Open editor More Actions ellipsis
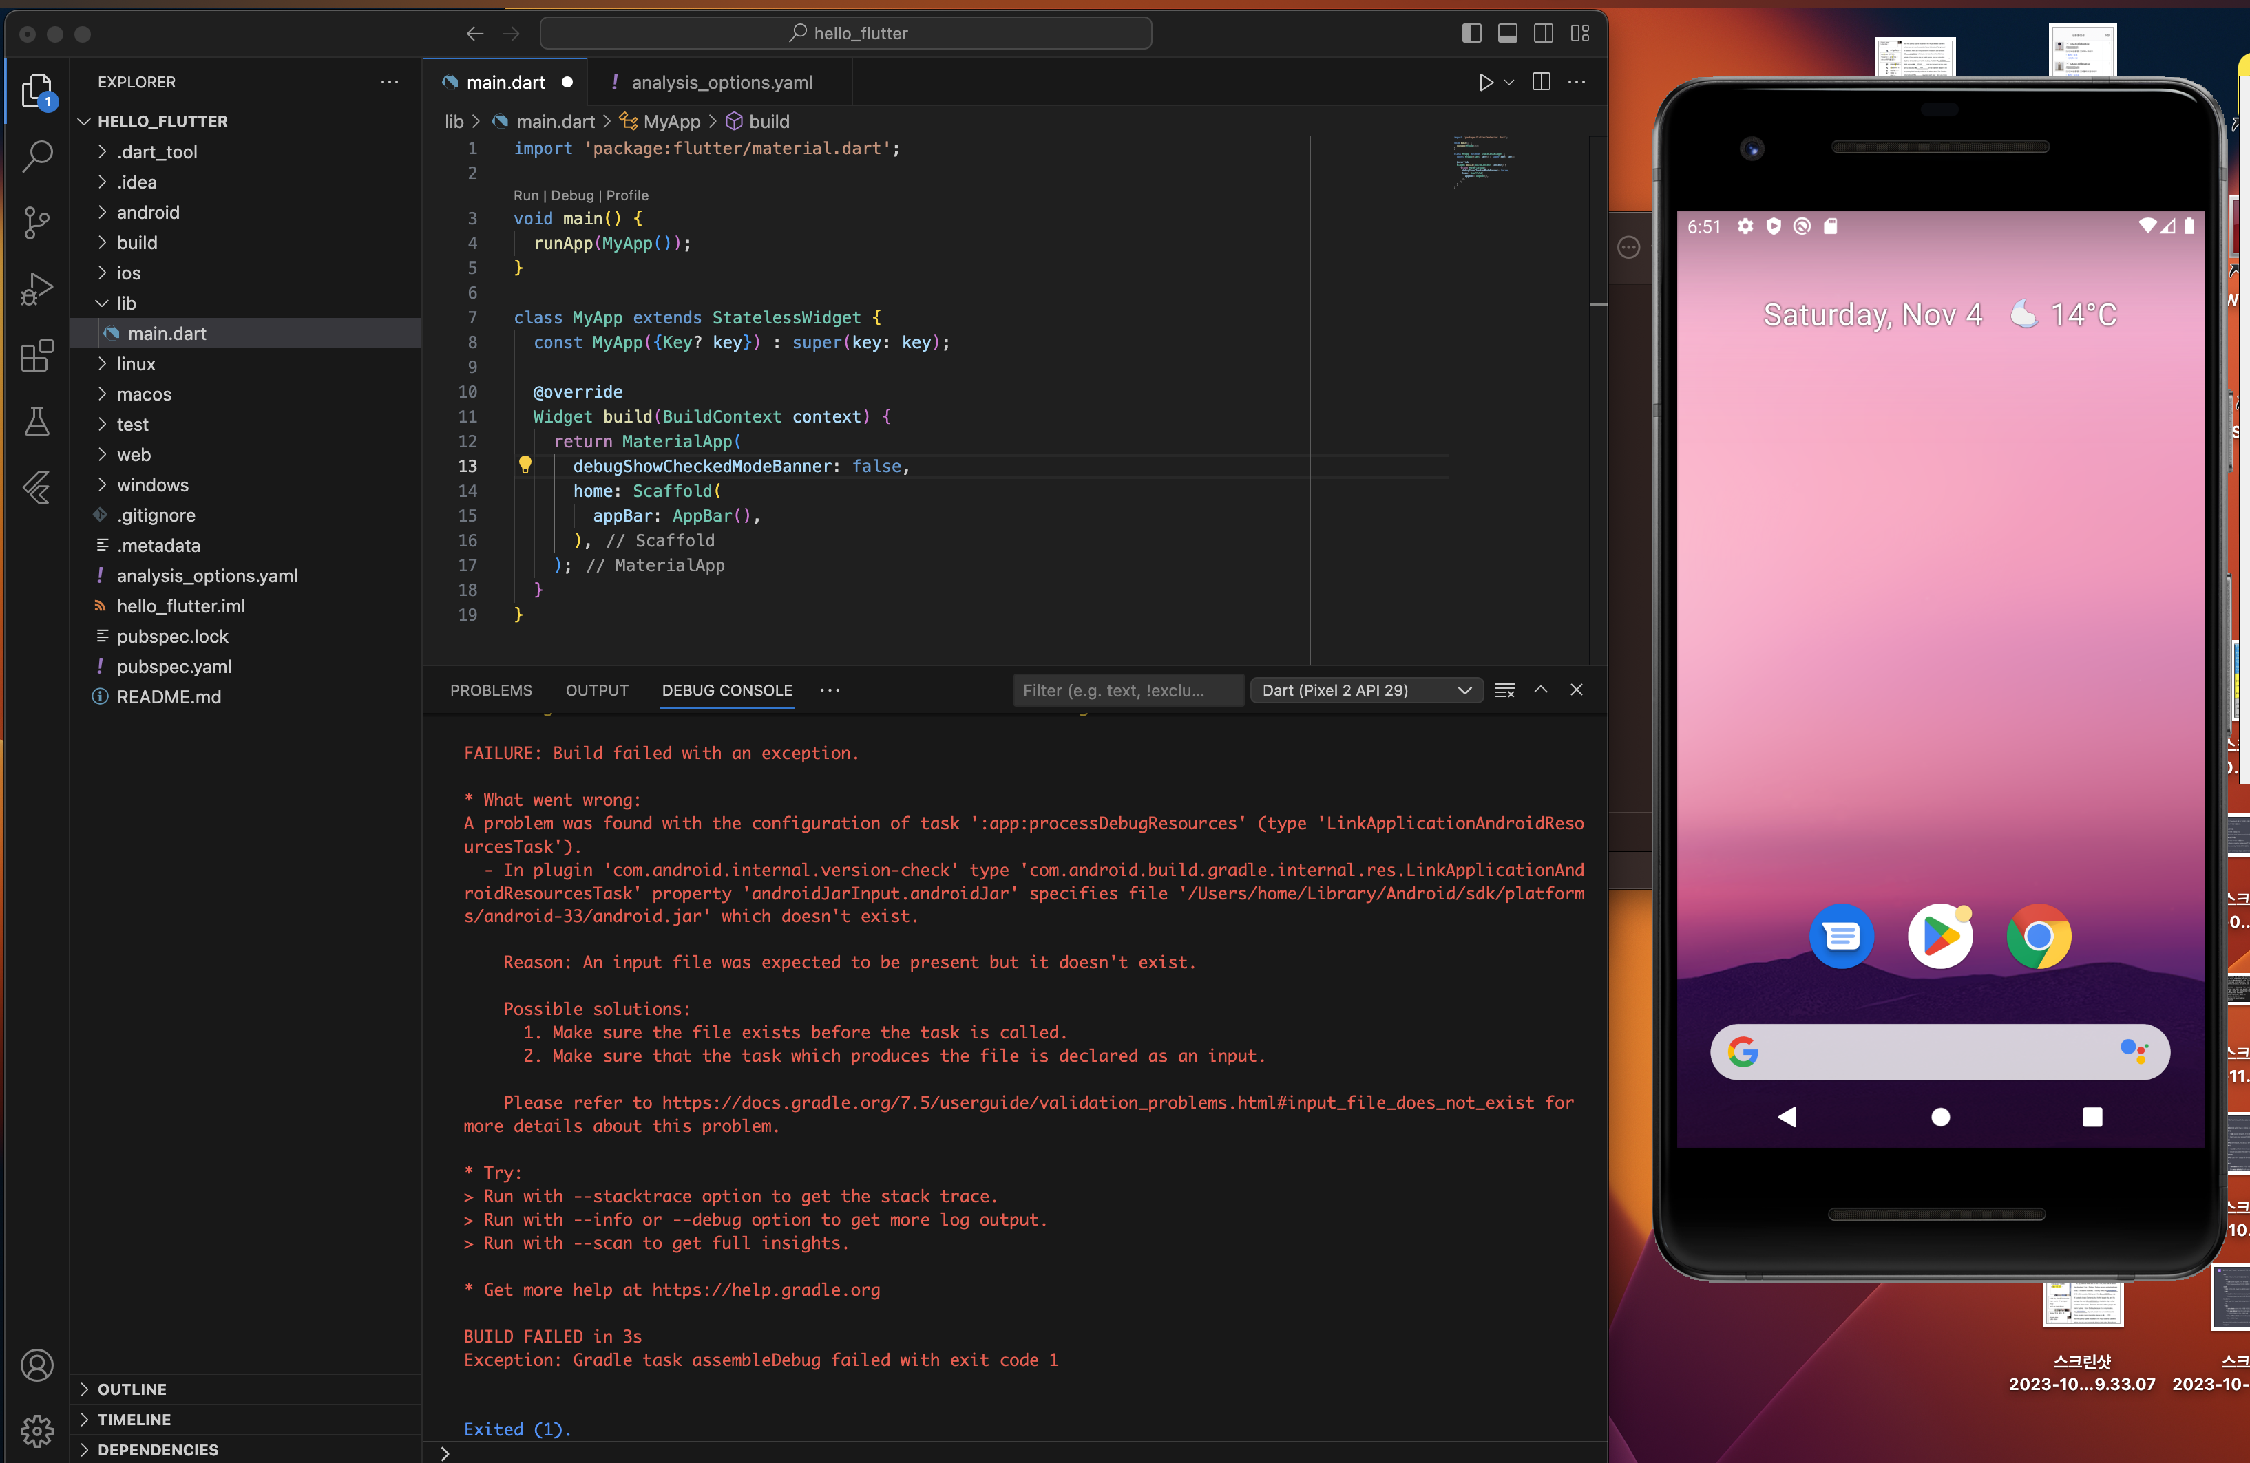This screenshot has height=1463, width=2250. (x=1577, y=82)
